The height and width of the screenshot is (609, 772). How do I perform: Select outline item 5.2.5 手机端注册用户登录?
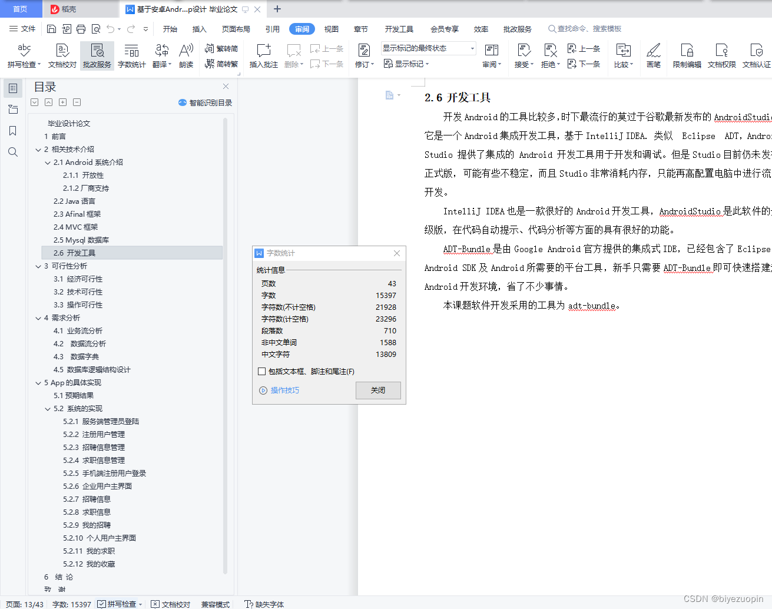pos(105,474)
